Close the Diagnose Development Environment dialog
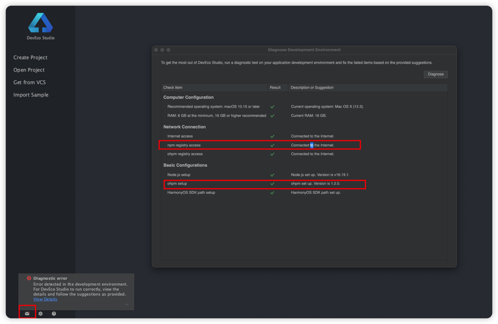498x324 pixels. 156,50
